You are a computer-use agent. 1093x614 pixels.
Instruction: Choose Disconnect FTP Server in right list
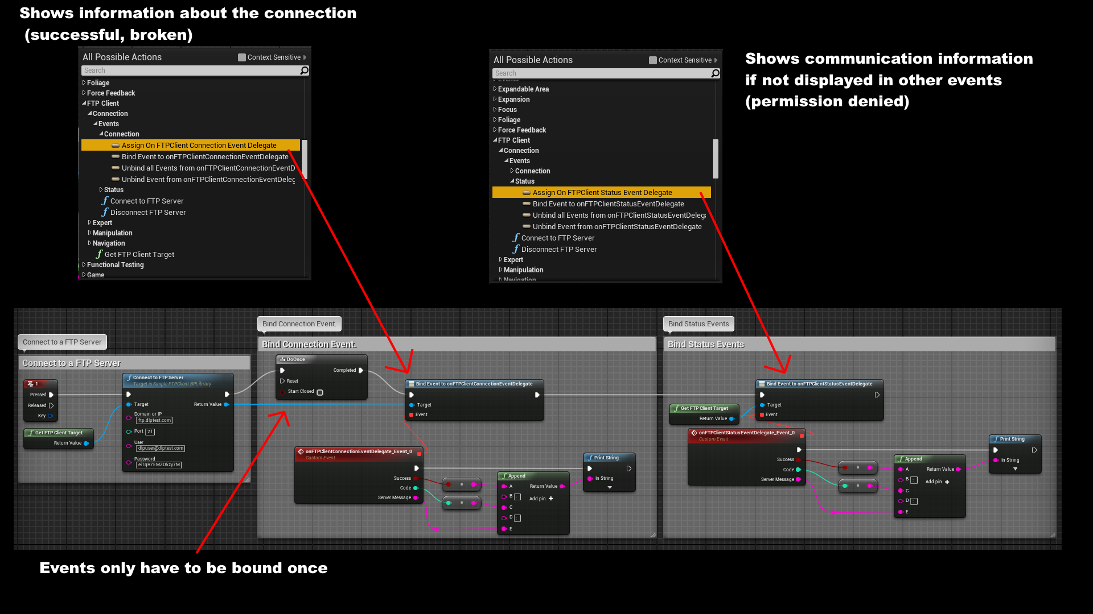[558, 250]
